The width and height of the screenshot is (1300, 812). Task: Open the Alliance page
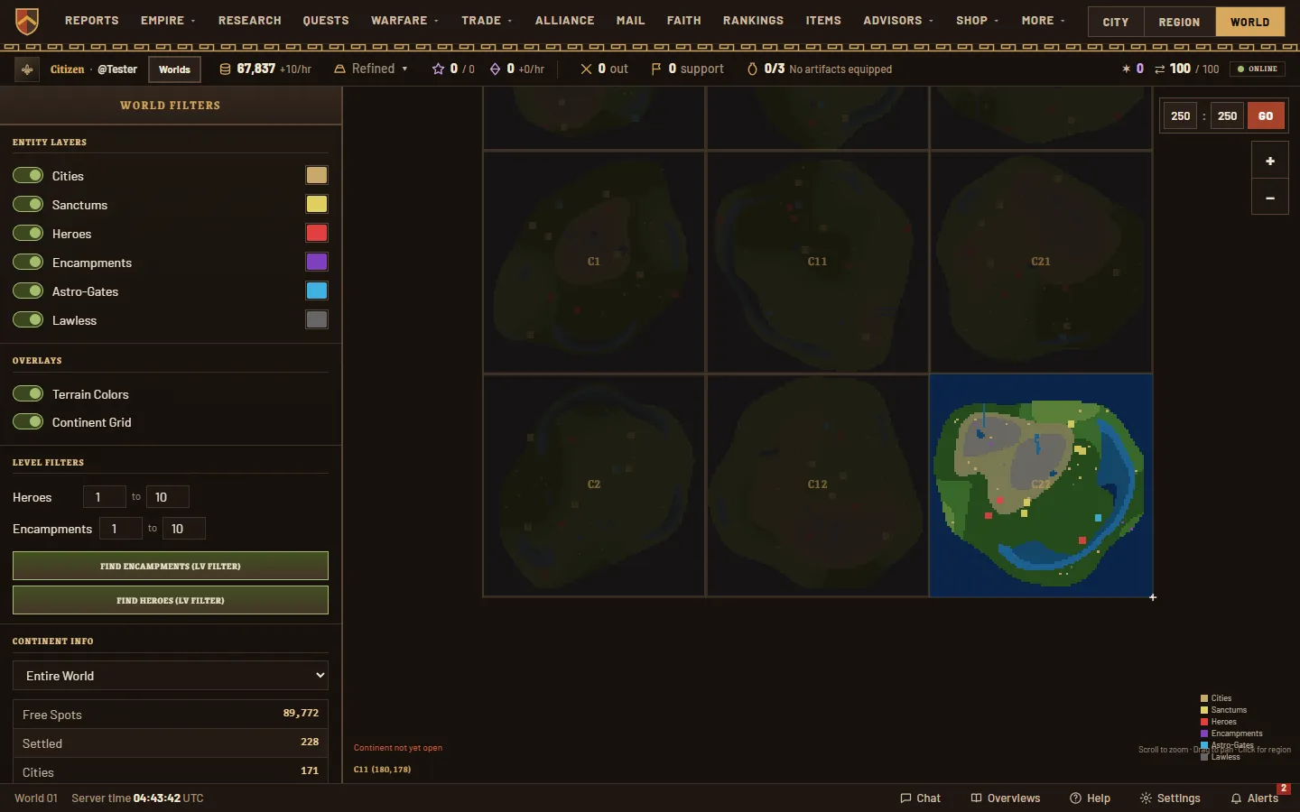565,21
